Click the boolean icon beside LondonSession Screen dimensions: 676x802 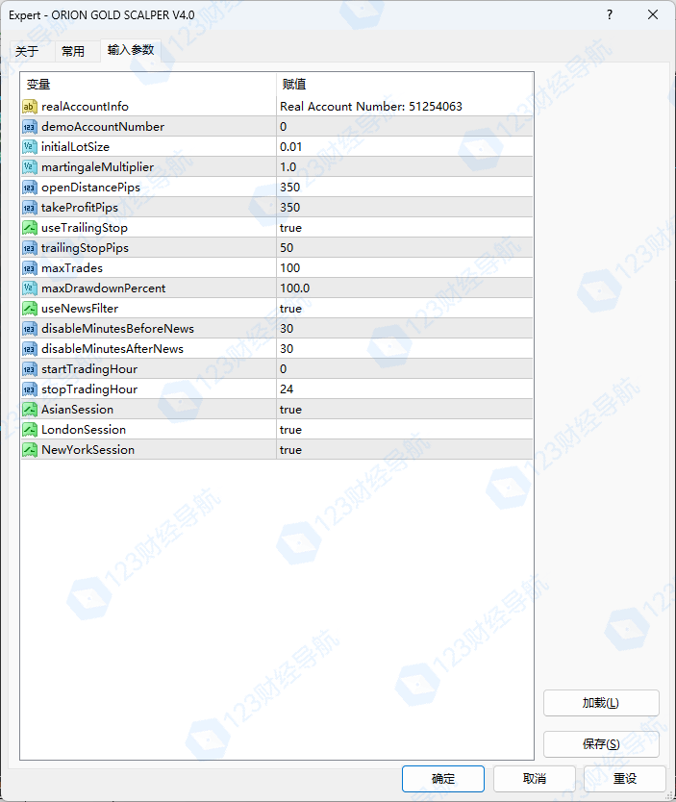(30, 430)
